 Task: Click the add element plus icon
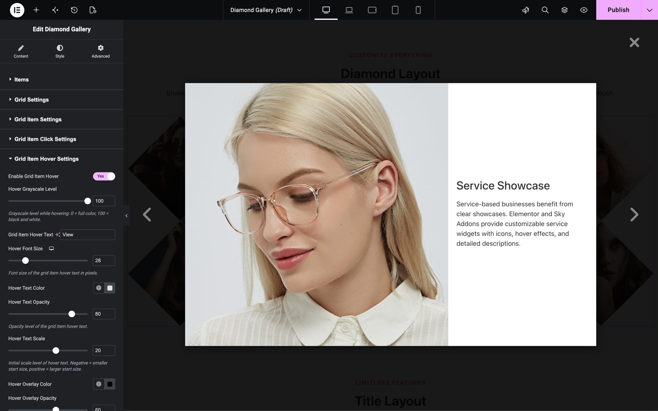pyautogui.click(x=36, y=10)
